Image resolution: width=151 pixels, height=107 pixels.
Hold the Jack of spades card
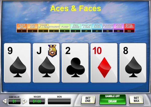point(46,63)
